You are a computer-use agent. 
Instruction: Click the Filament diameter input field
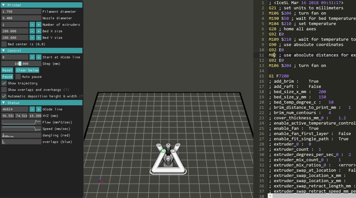(21, 12)
